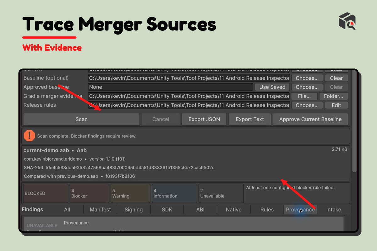377x251 pixels.
Task: Edit the Release rules
Action: [336, 105]
